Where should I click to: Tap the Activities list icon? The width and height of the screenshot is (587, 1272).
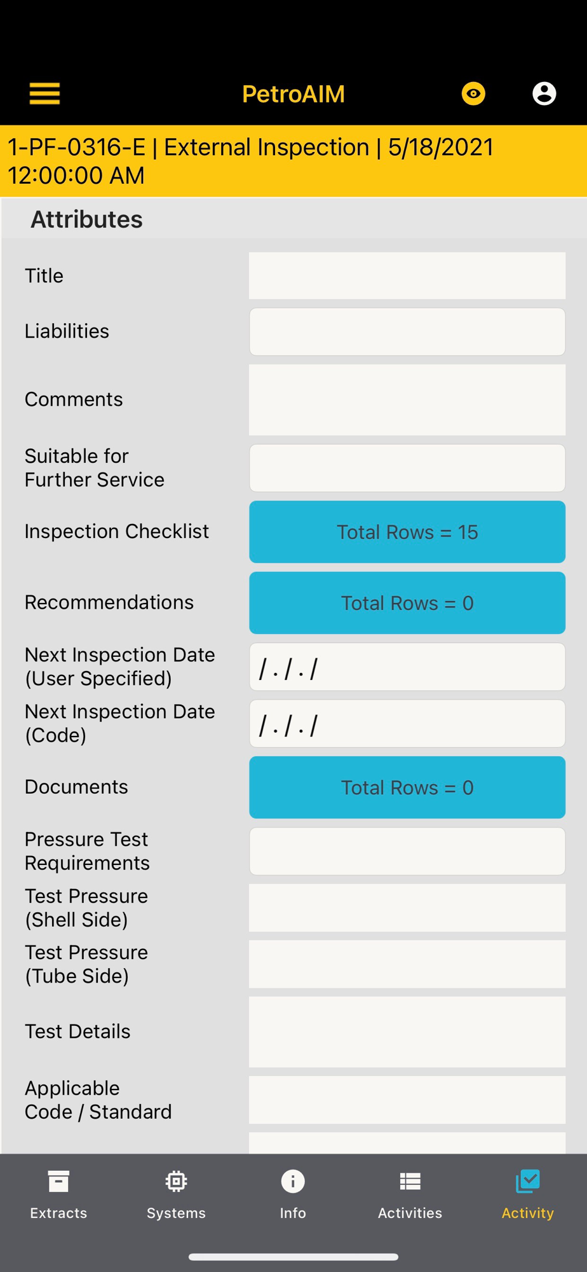[x=410, y=1182]
